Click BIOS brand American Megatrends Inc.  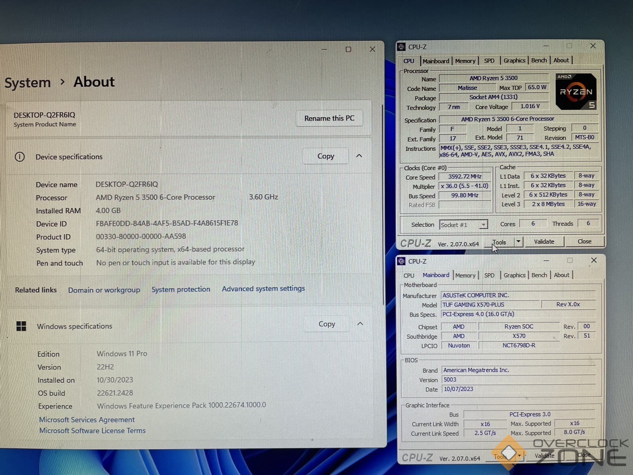point(519,370)
